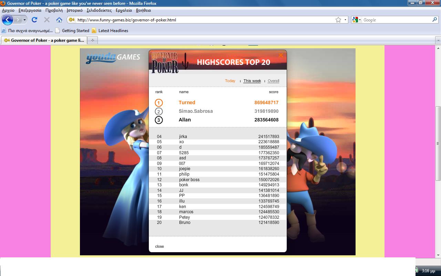
Task: Open the Getting Started bookmark
Action: click(72, 30)
